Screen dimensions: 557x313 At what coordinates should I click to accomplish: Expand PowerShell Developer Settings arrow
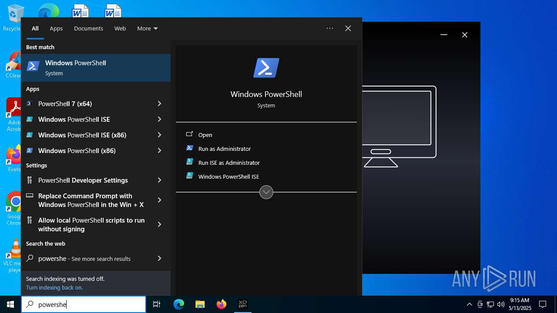[159, 180]
